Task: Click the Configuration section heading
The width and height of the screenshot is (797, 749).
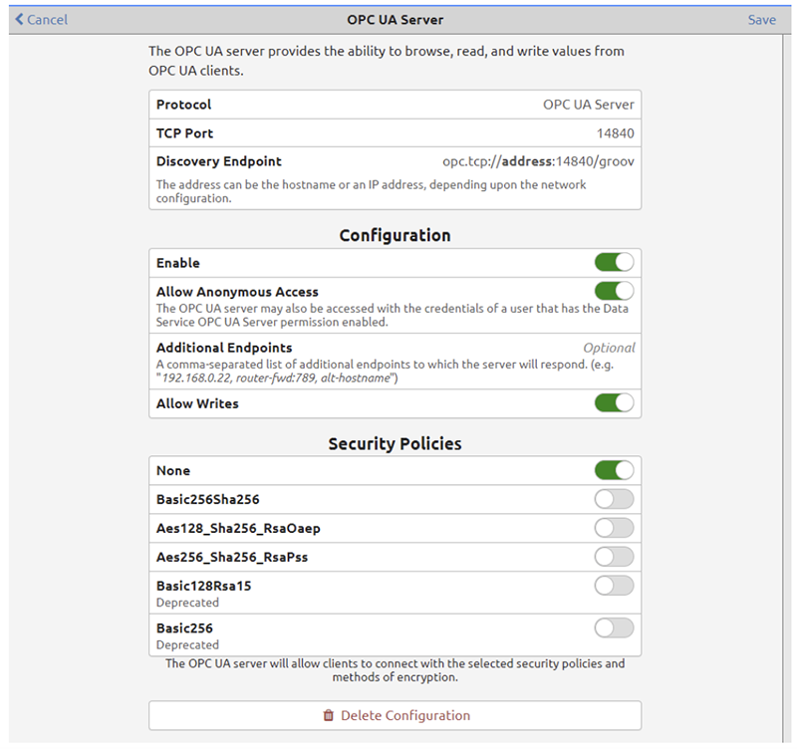Action: [x=395, y=235]
